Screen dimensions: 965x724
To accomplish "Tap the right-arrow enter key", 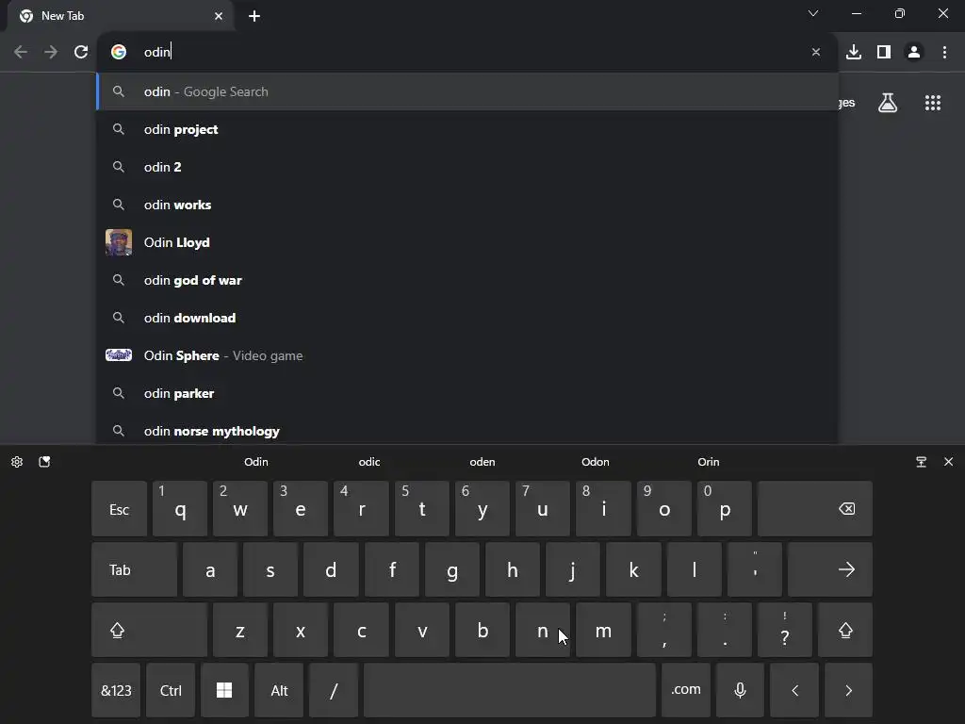I will [830, 569].
